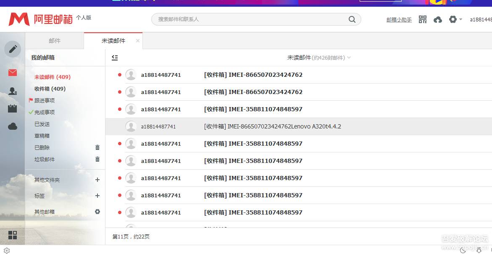Close the 未读邮件 tab
492x254 pixels.
138,41
